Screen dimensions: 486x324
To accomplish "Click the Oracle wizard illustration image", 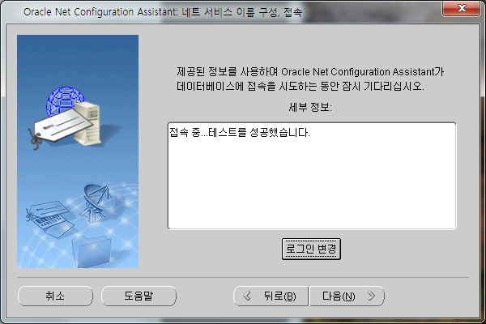I will (78, 151).
